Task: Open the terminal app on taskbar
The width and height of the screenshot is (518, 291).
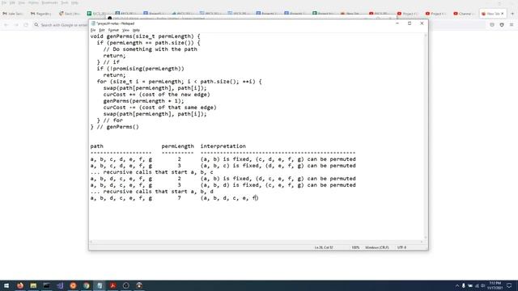Action: click(x=47, y=285)
